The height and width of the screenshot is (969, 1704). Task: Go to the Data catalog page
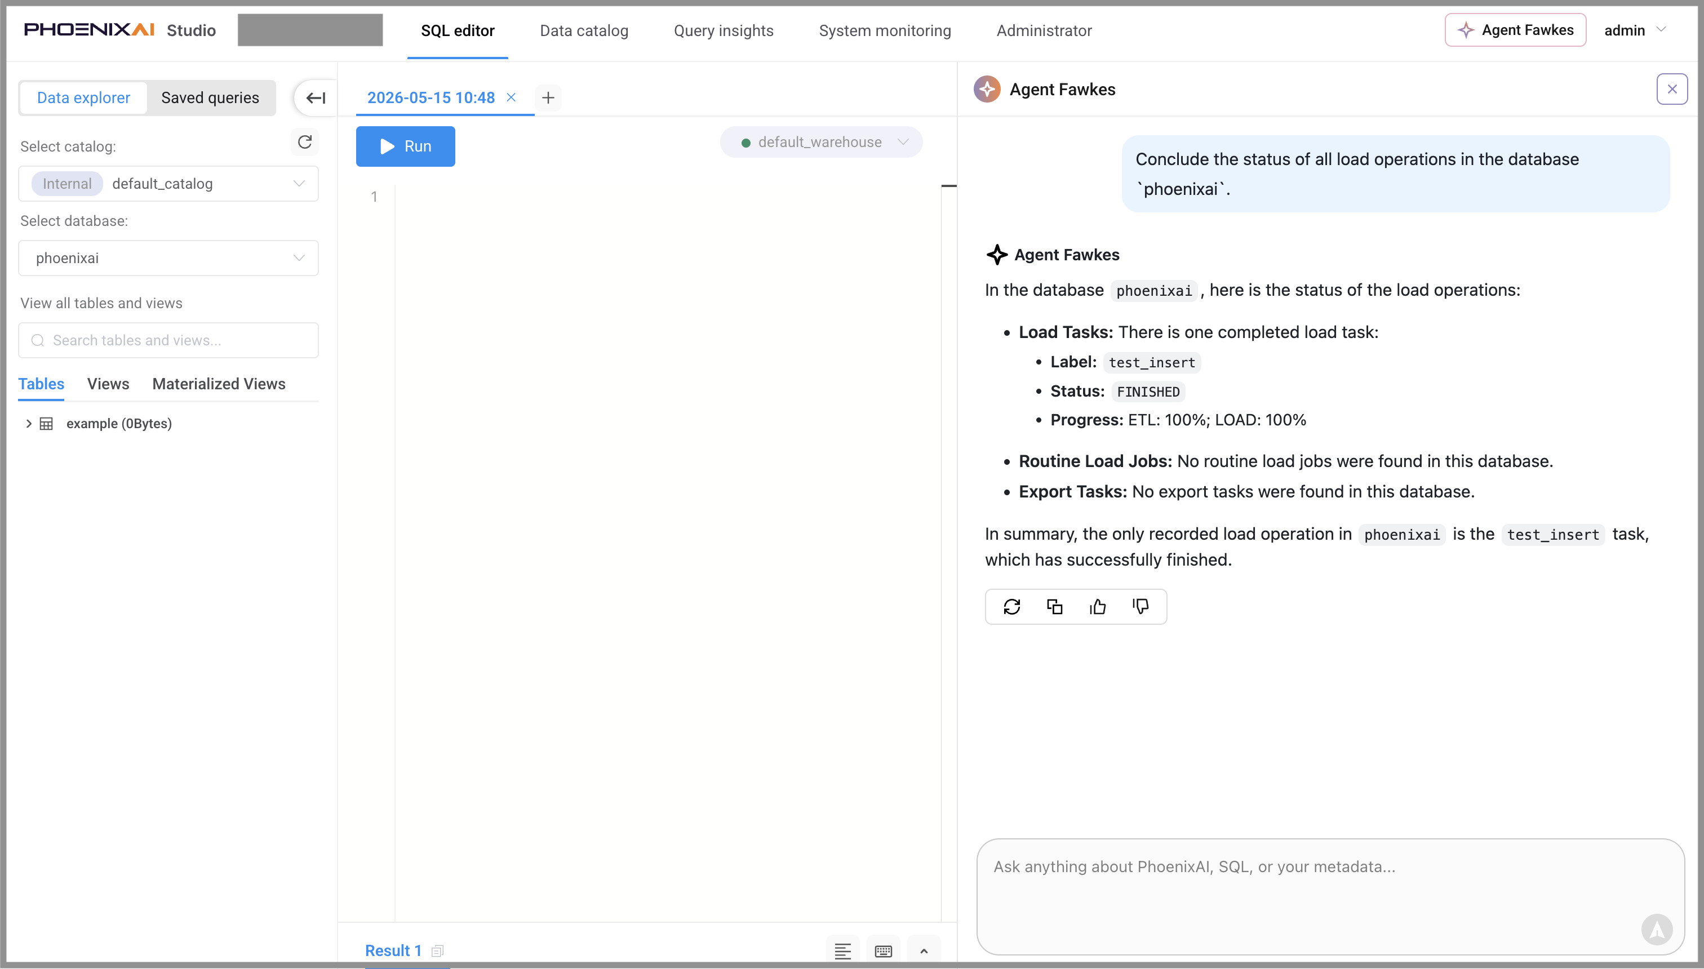[584, 30]
